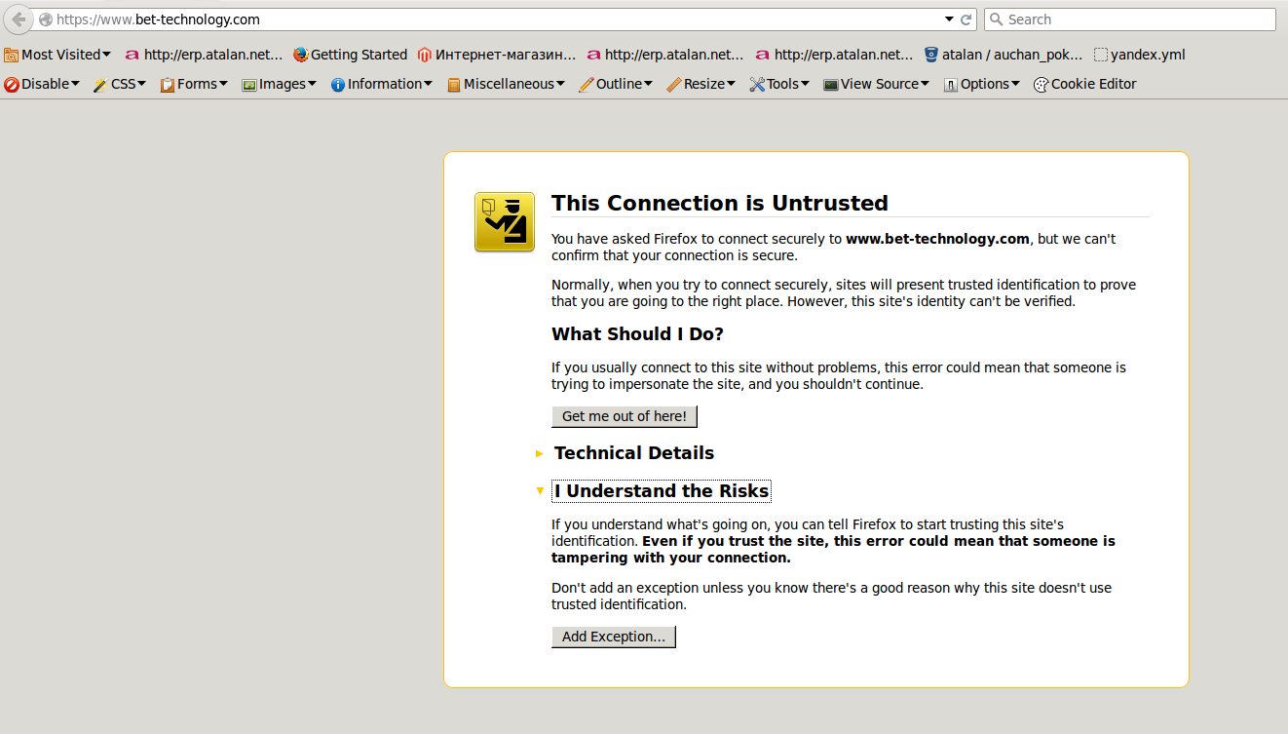The height and width of the screenshot is (734, 1288).
Task: Click the Options page icon
Action: point(951,85)
